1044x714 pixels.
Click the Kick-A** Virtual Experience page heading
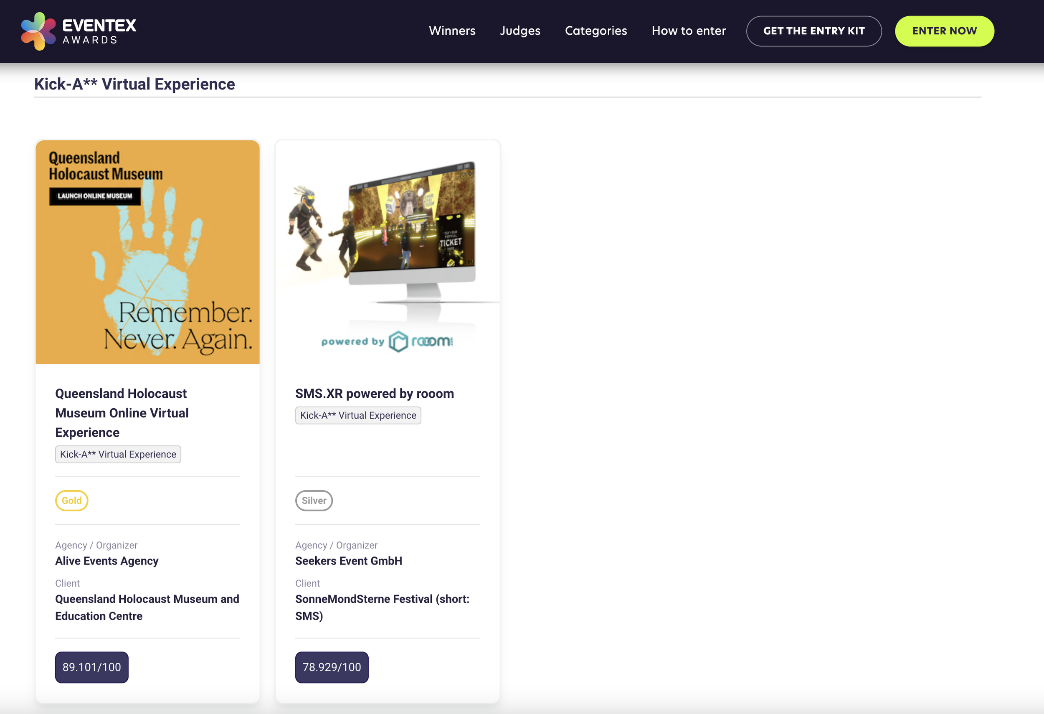click(x=134, y=84)
